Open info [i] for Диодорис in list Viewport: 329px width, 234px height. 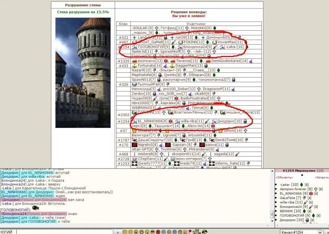[x=312, y=220]
